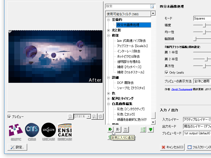Expand the 光と影 category

click(108, 30)
